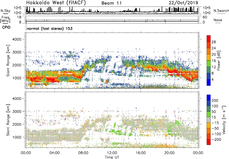The width and height of the screenshot is (229, 159).
Task: Click the '20:00' time tick label
Action: pos(169,153)
